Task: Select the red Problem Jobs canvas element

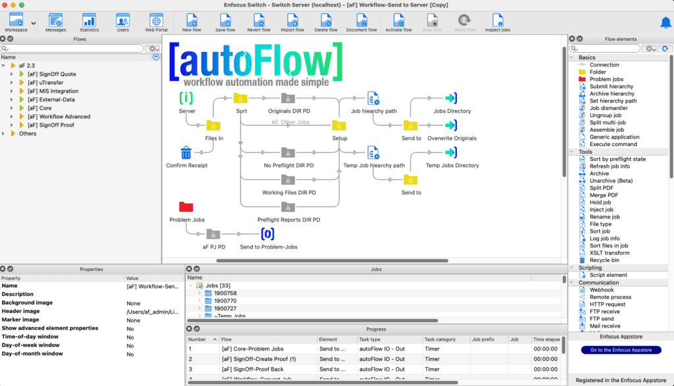Action: pyautogui.click(x=186, y=207)
